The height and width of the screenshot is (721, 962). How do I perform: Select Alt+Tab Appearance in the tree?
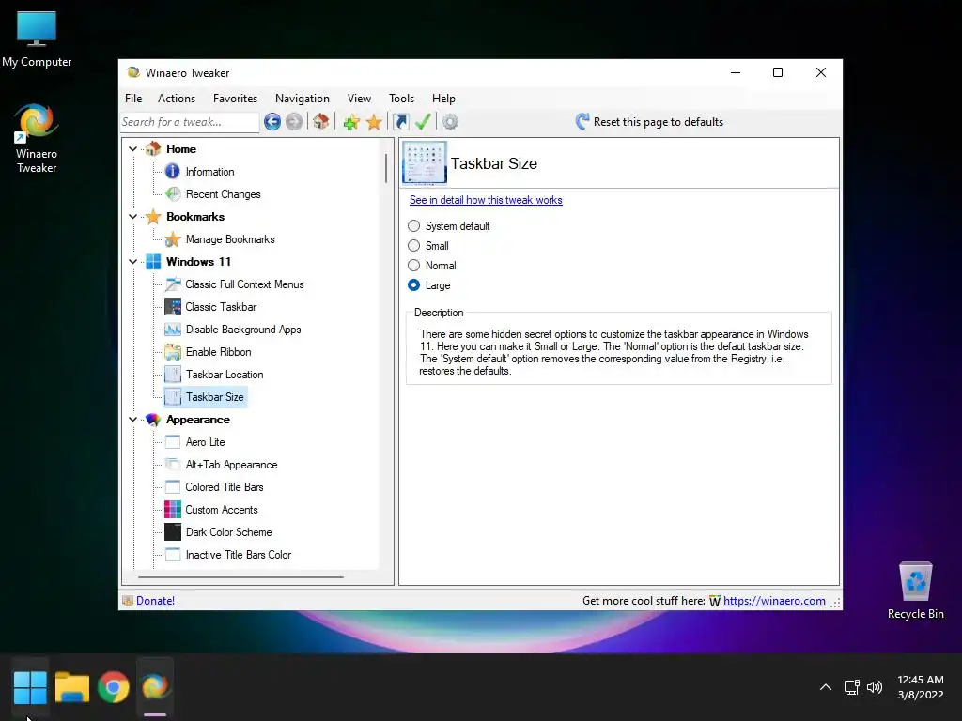point(231,465)
